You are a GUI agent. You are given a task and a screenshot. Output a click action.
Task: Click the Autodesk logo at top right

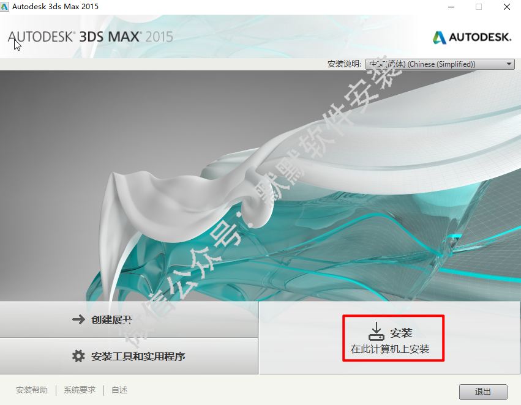point(472,37)
